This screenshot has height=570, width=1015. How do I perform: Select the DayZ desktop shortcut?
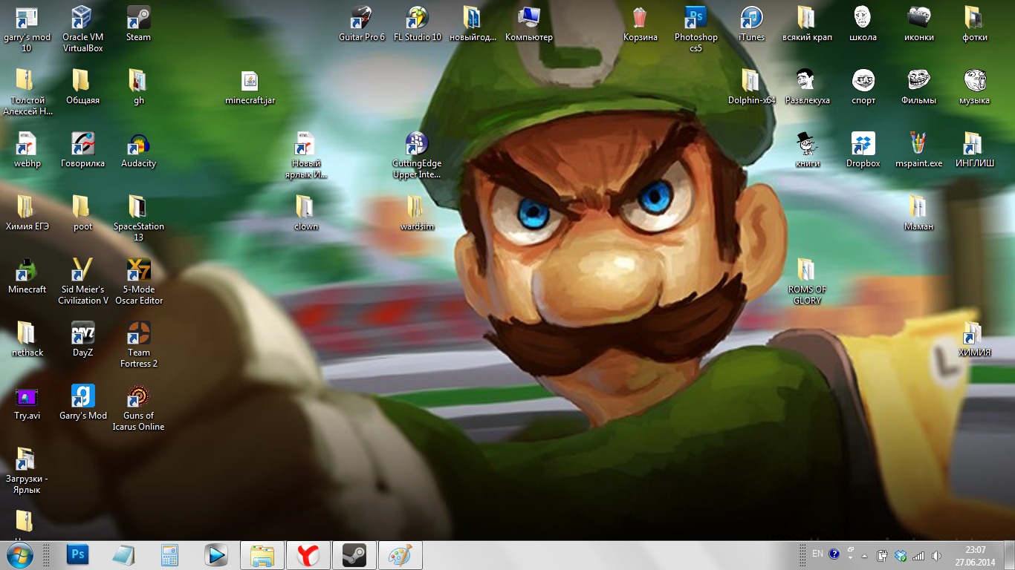tap(82, 339)
